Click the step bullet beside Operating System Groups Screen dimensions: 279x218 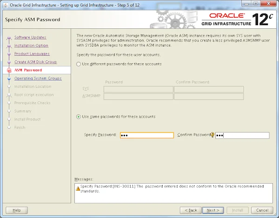[9, 79]
